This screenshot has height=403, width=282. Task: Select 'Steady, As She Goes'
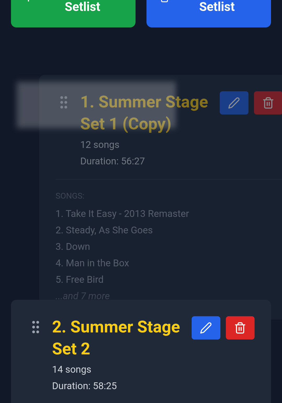104,230
